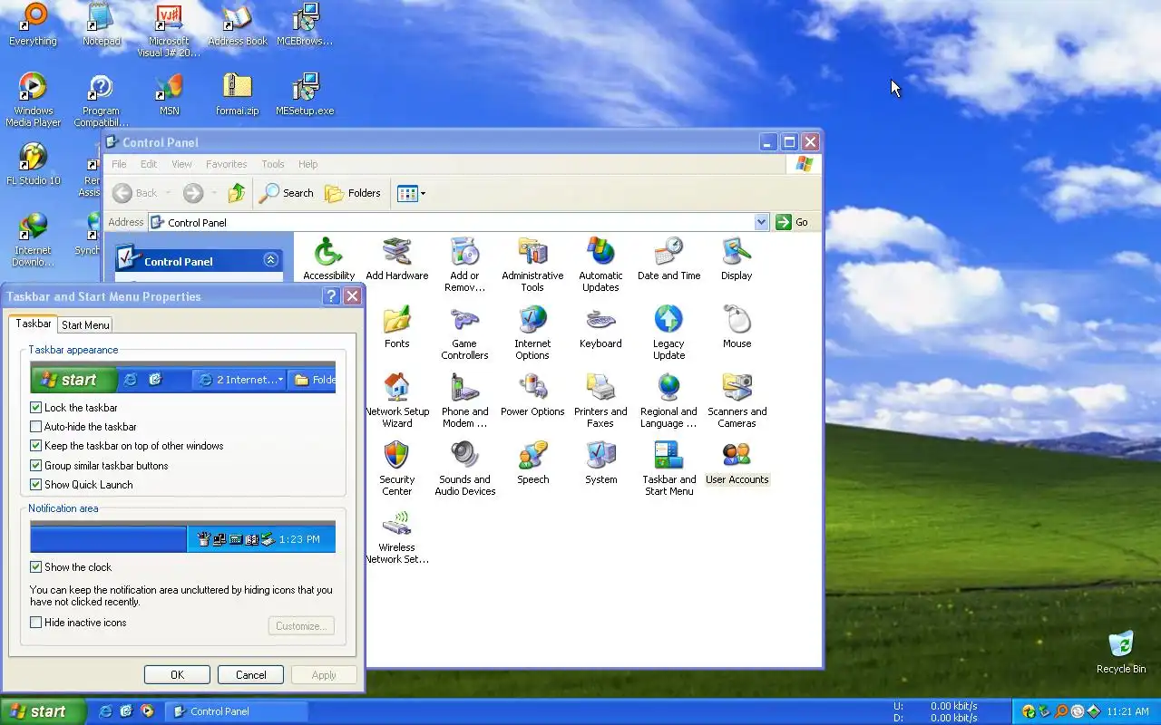Image resolution: width=1161 pixels, height=725 pixels.
Task: Open Sounds and Audio Devices icon
Action: [x=464, y=468]
